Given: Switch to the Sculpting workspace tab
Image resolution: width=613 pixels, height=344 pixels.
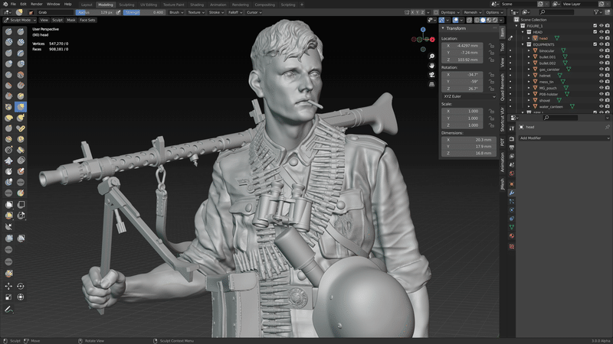Looking at the screenshot, I should pos(126,5).
